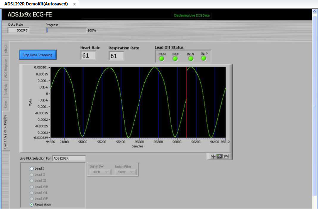318x209 pixels.
Task: Click the Lead Off Status heading
Action: 169,48
